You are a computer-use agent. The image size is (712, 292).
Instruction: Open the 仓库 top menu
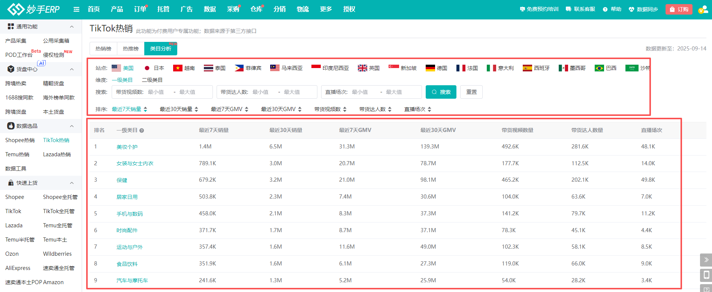tap(256, 9)
